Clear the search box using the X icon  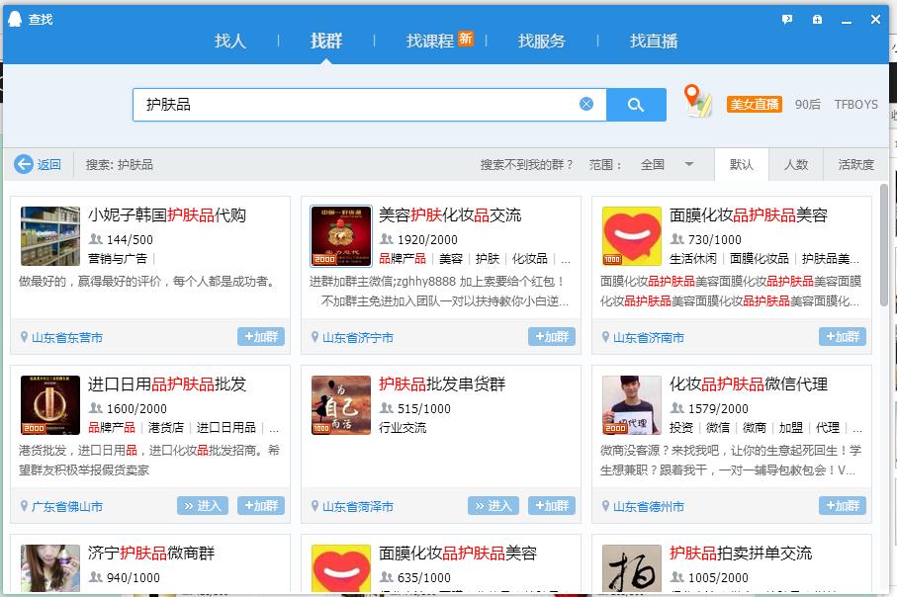(585, 104)
